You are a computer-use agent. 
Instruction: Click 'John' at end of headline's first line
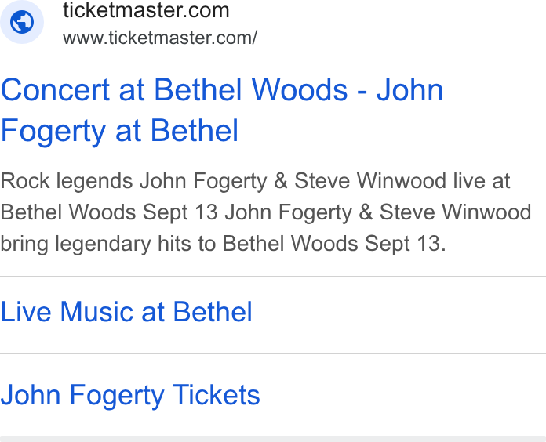click(x=409, y=89)
